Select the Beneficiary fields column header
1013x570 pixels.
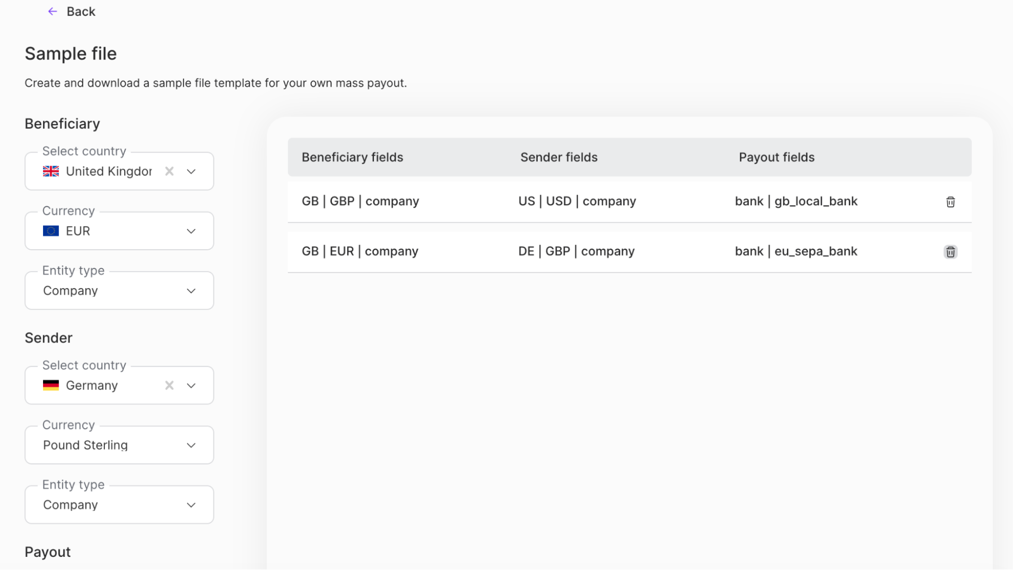point(352,157)
